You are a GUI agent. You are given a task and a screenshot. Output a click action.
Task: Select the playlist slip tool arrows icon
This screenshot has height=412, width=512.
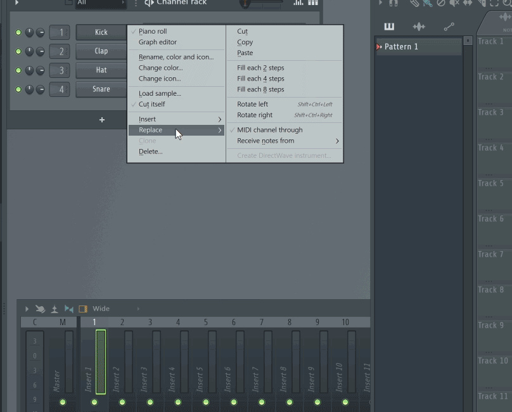pos(468,3)
